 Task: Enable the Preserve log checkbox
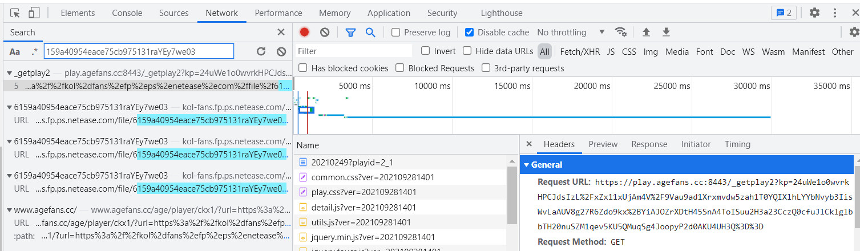[x=396, y=33]
